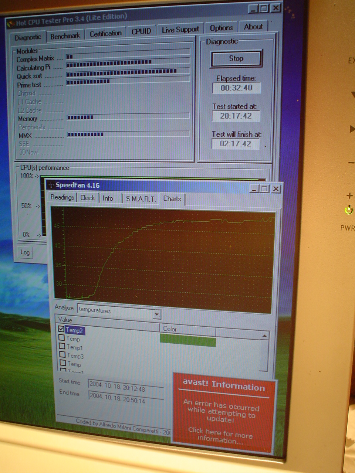The image size is (355, 473).
Task: Expand the Analyze temperatures dropdown
Action: 157,314
